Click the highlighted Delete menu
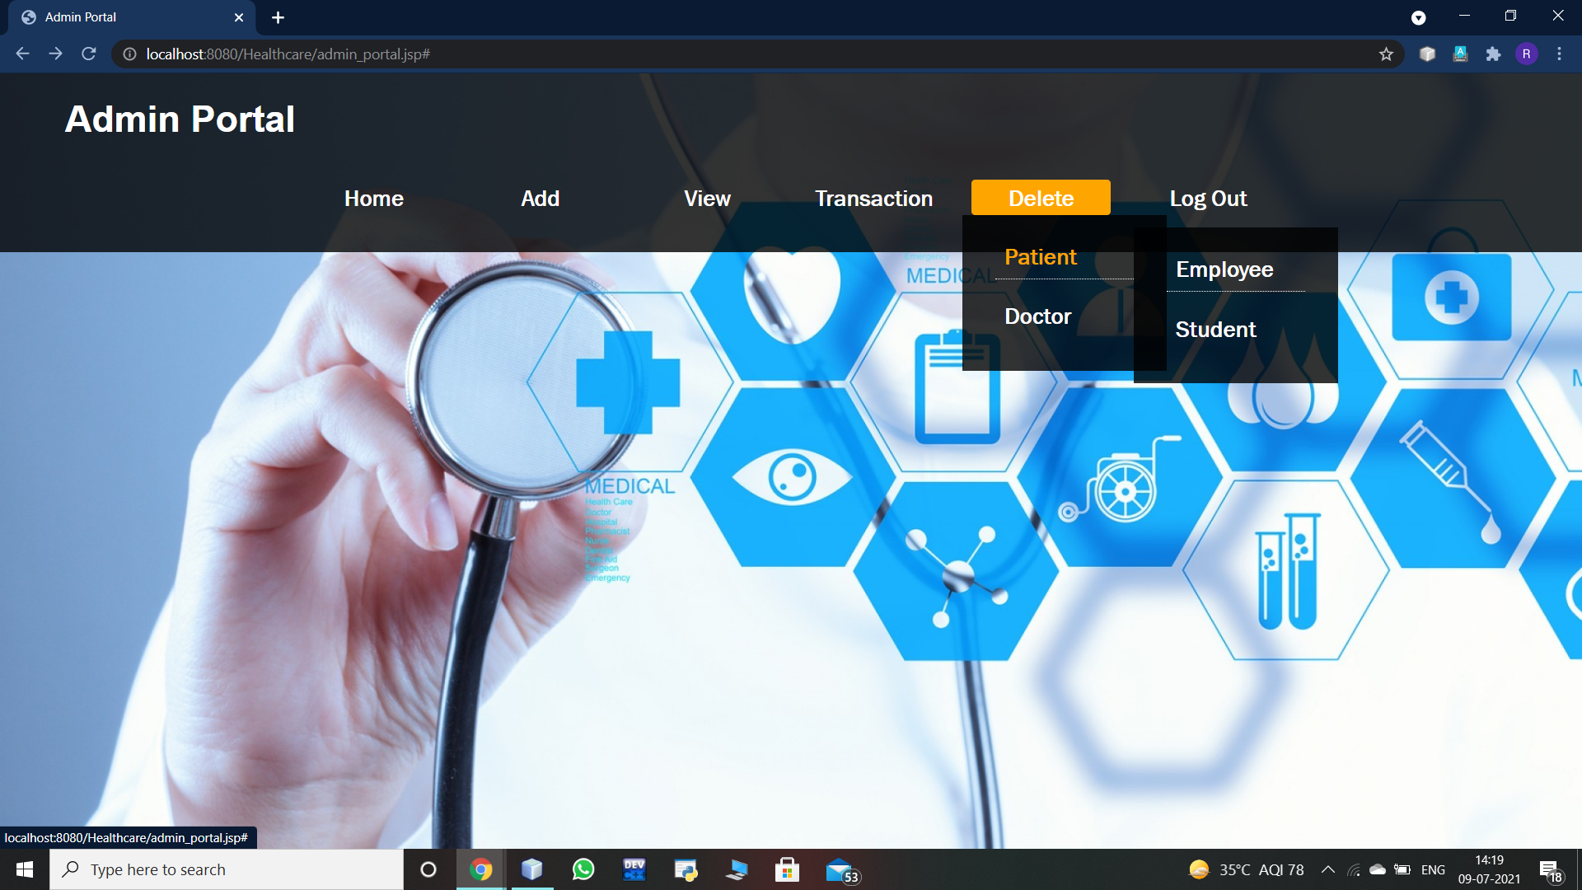 pos(1041,198)
